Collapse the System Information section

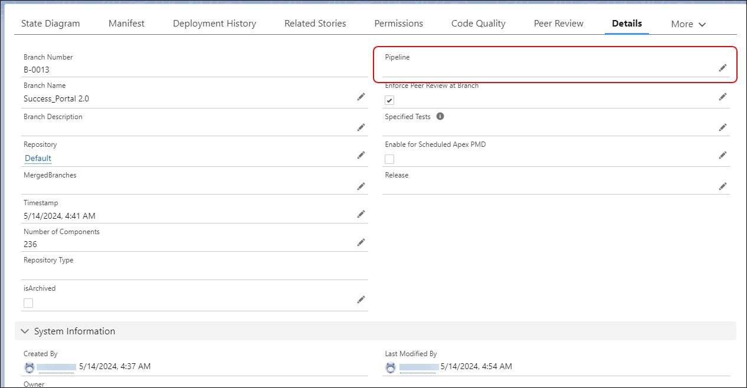pos(25,331)
